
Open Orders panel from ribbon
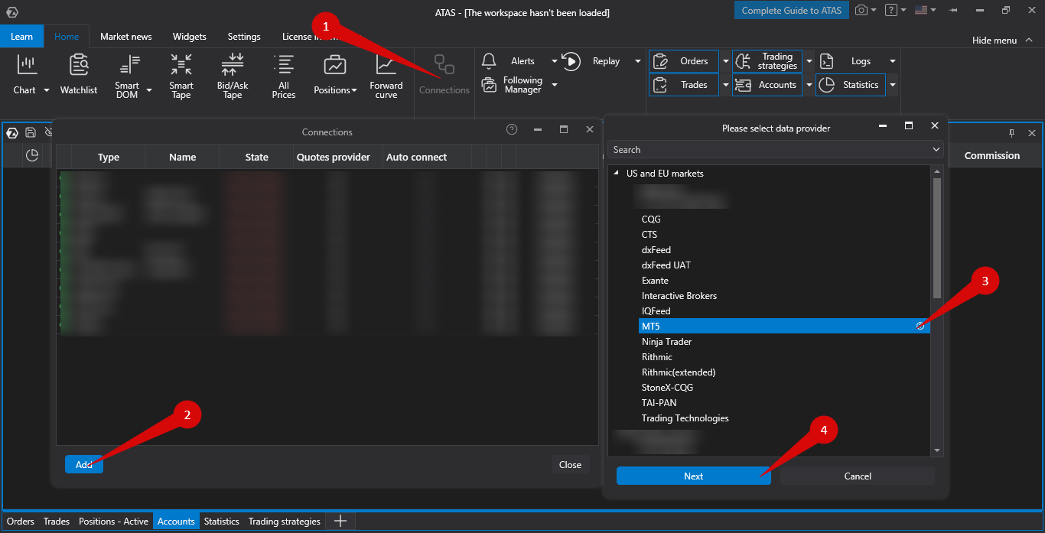click(684, 61)
